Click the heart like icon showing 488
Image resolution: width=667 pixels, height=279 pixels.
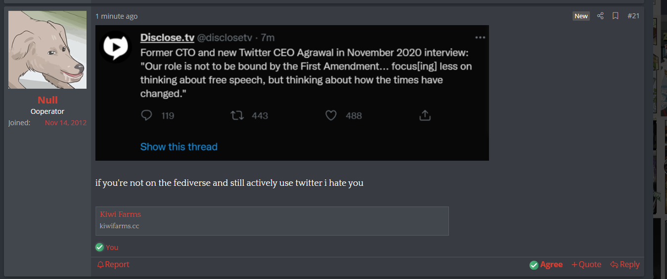331,115
